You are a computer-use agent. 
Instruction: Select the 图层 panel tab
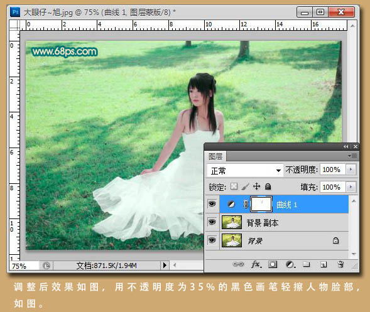tap(215, 156)
